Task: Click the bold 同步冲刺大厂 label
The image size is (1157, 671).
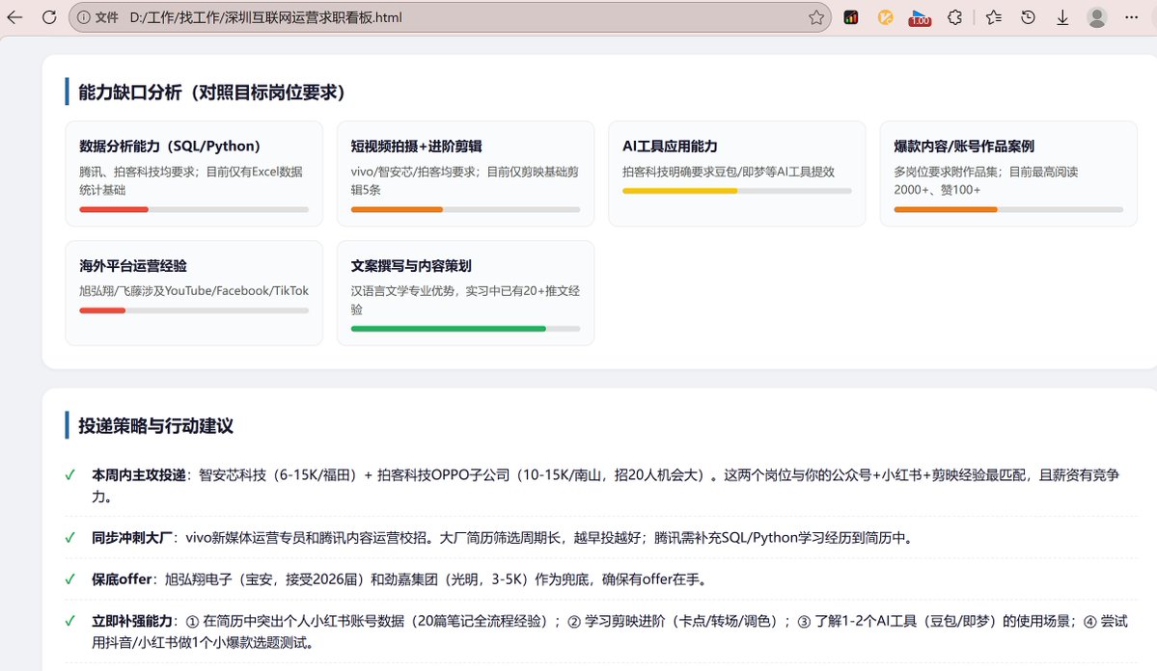Action: 132,538
